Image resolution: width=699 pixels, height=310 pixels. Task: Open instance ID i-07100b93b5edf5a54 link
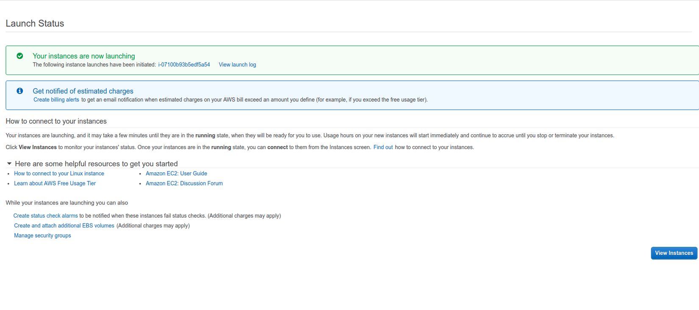tap(184, 65)
